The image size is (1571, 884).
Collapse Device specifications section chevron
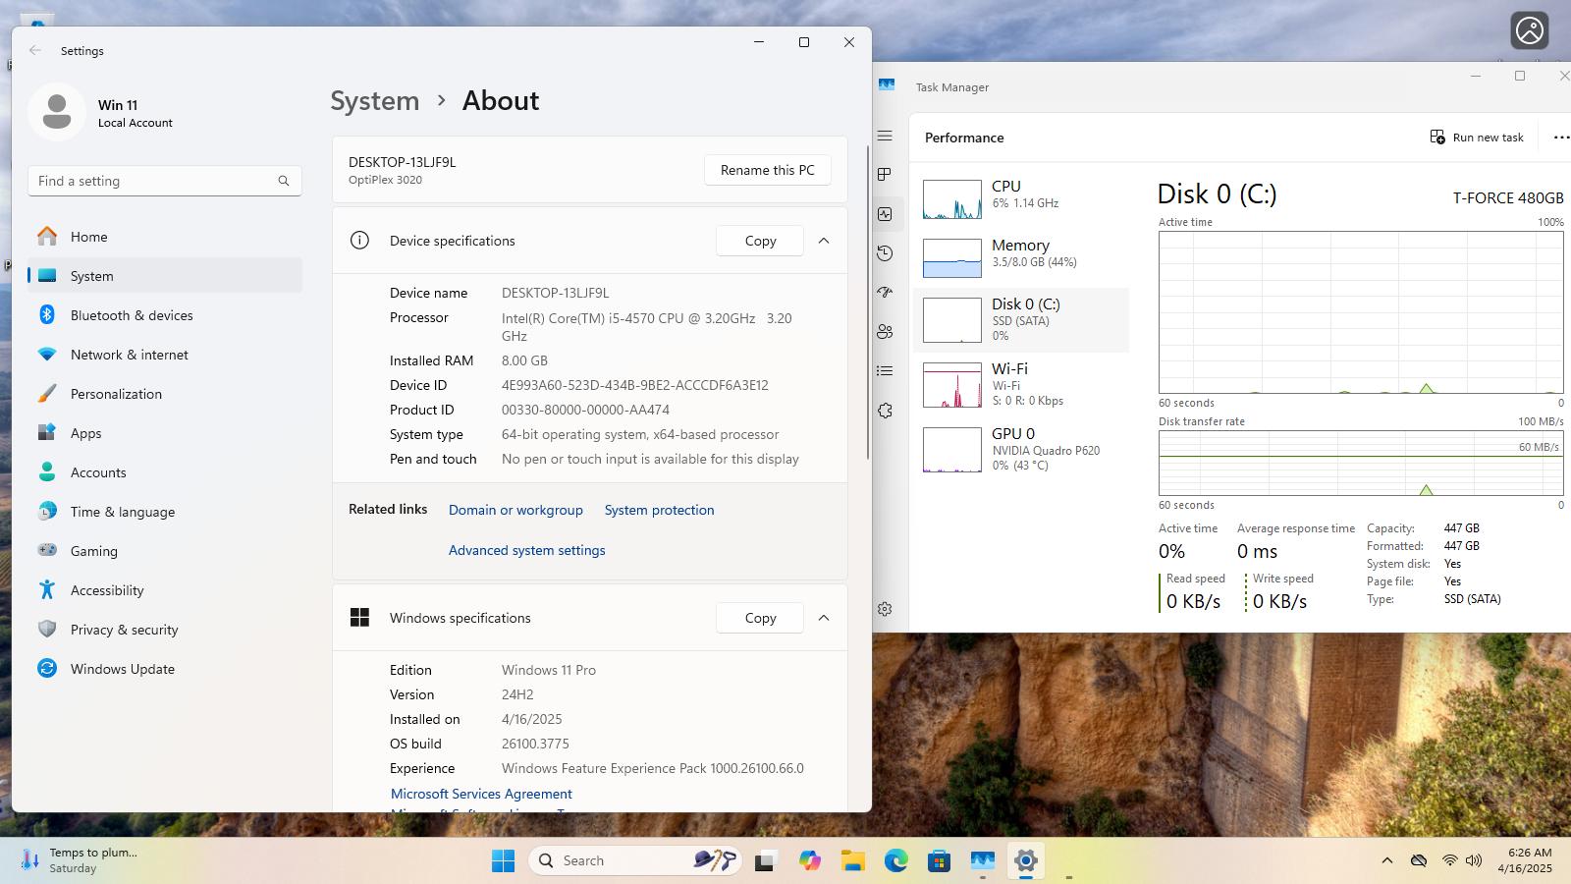coord(824,241)
